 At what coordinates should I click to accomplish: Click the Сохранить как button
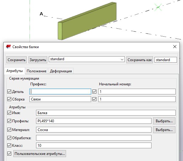click(x=140, y=60)
